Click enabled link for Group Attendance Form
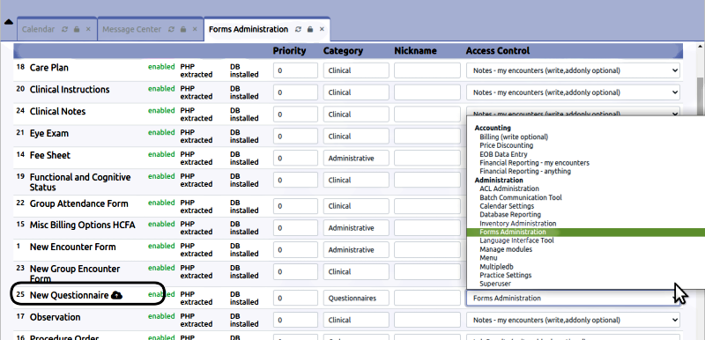 [161, 203]
